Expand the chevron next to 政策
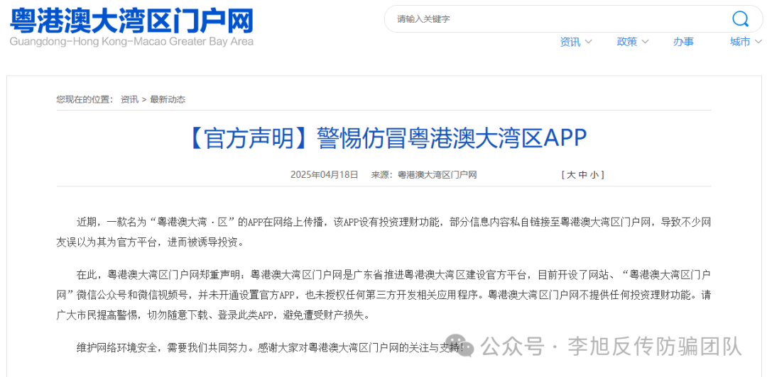Viewport: 767px width, 377px height. click(645, 42)
